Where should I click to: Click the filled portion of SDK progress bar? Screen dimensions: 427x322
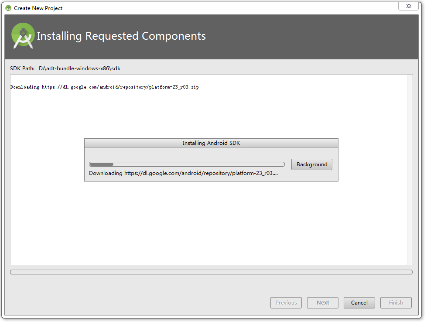pyautogui.click(x=101, y=164)
